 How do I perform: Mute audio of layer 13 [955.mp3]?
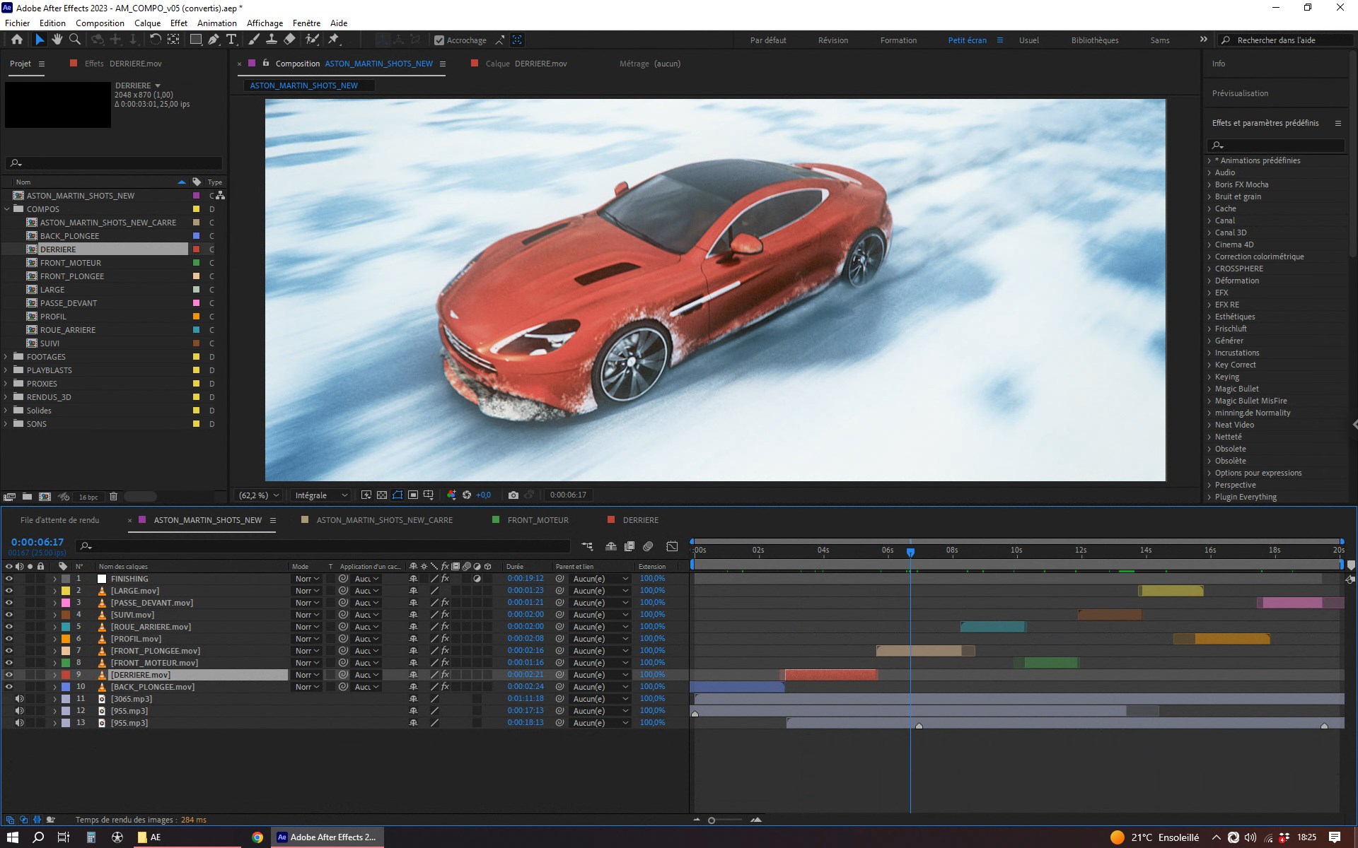click(20, 723)
